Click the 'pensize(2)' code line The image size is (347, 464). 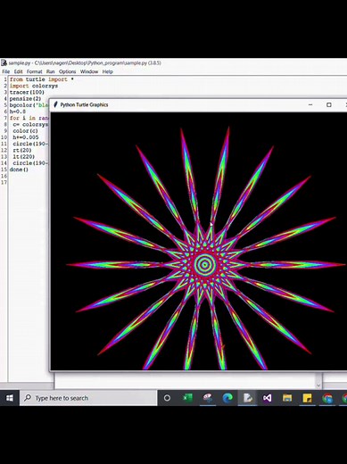pos(25,99)
